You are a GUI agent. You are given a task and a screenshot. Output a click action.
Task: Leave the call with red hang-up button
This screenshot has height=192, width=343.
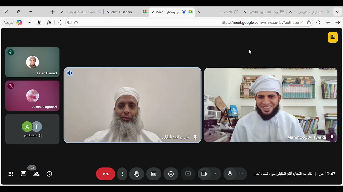click(x=106, y=174)
